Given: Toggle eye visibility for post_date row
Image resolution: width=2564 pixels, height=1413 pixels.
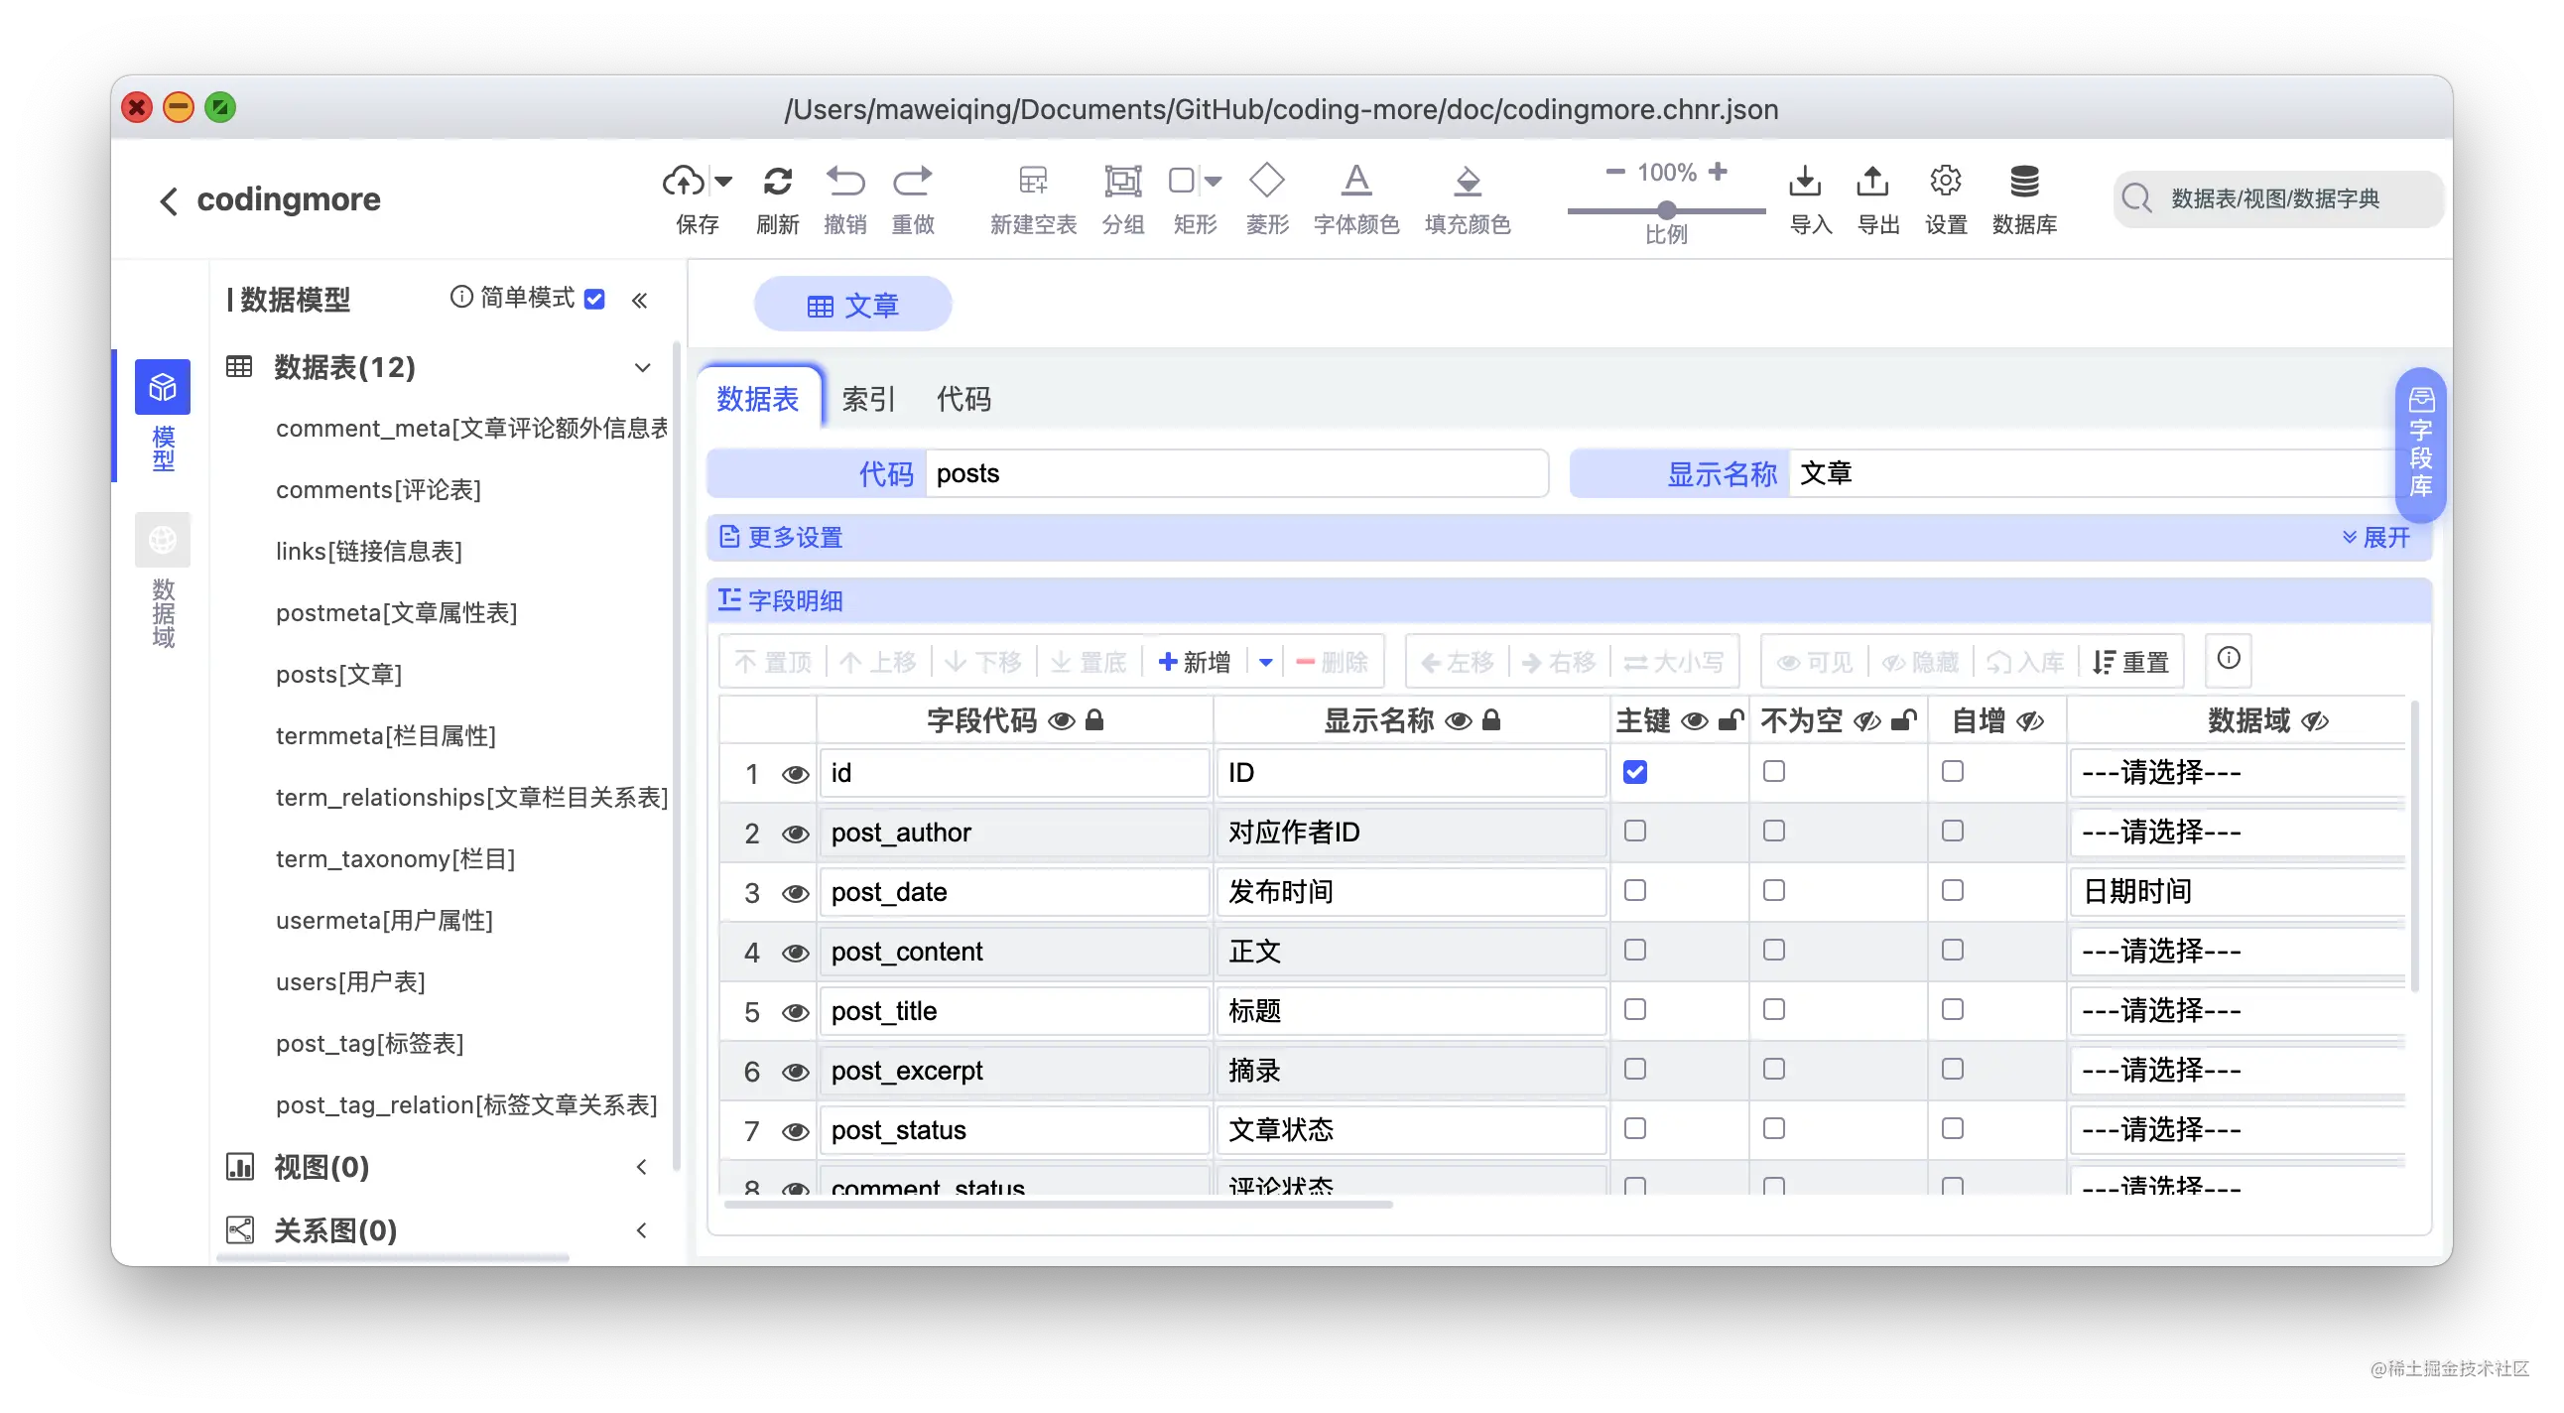Looking at the screenshot, I should [x=794, y=893].
